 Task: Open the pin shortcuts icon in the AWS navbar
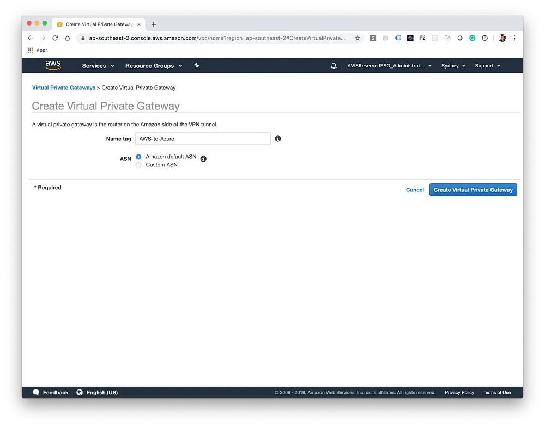(196, 66)
